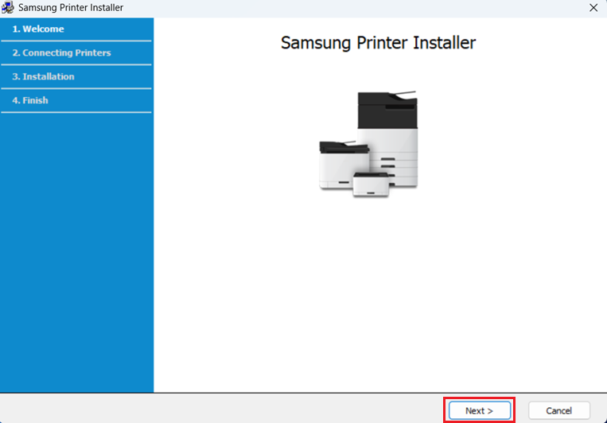
Task: Select the 2. Connecting Printers step
Action: pyautogui.click(x=61, y=52)
